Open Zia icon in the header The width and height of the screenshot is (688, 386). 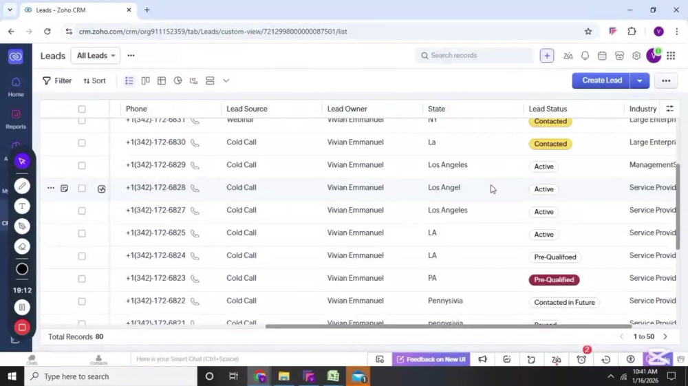pyautogui.click(x=568, y=56)
